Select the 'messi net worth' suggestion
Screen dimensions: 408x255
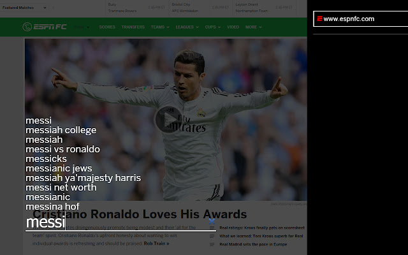[61, 187]
